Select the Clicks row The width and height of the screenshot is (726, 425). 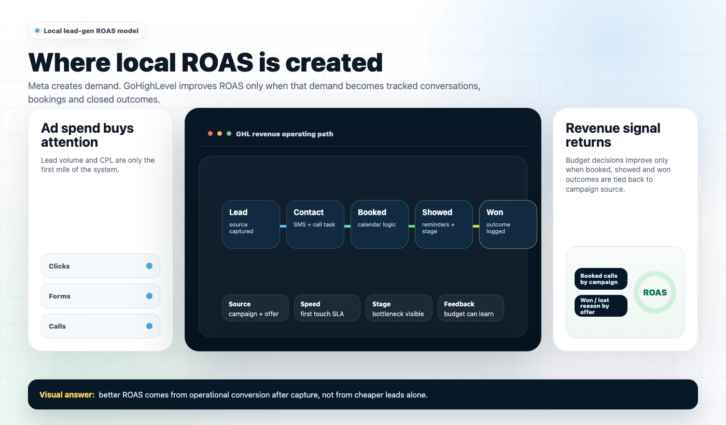[x=101, y=266]
